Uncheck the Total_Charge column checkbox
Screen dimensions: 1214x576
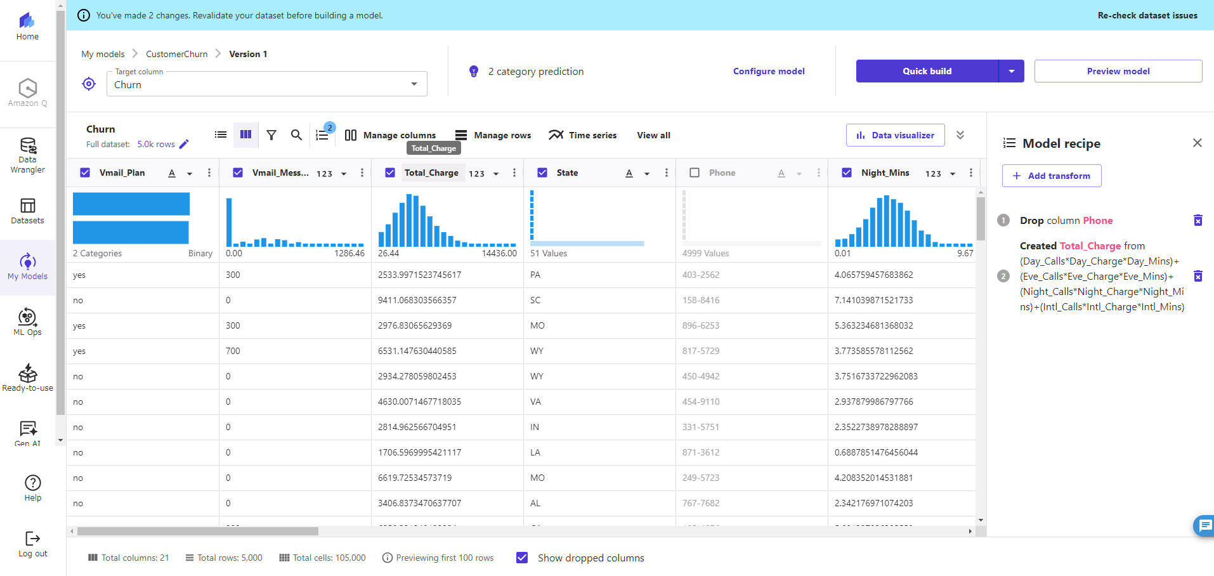(390, 173)
